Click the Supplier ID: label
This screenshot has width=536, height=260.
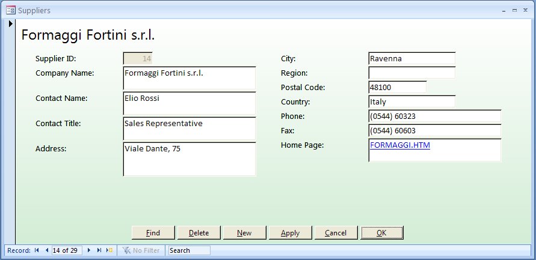56,59
